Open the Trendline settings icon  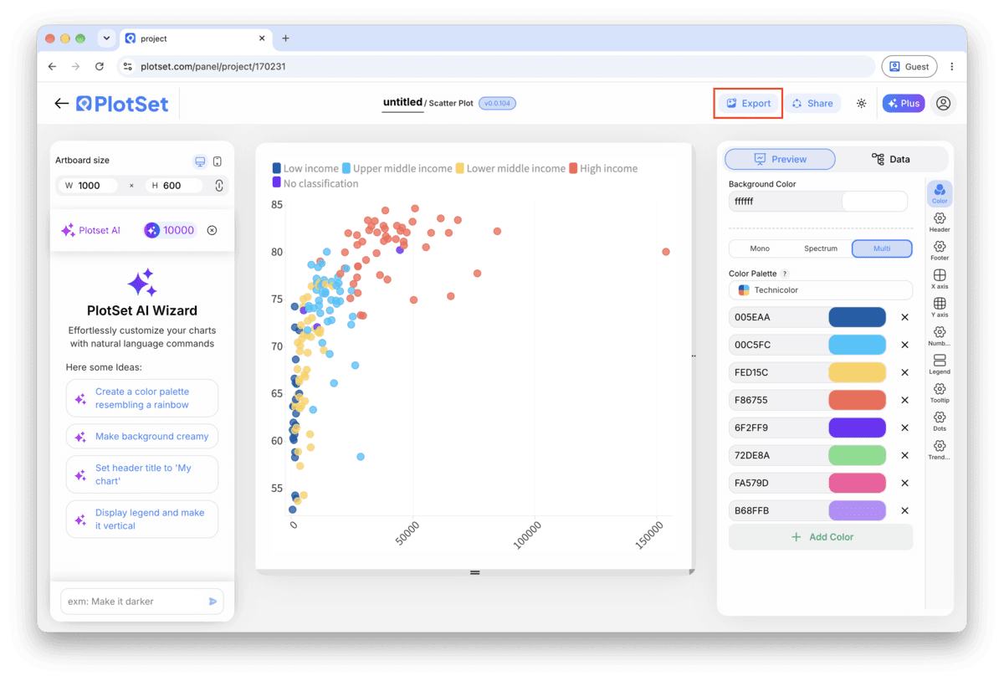(x=940, y=450)
